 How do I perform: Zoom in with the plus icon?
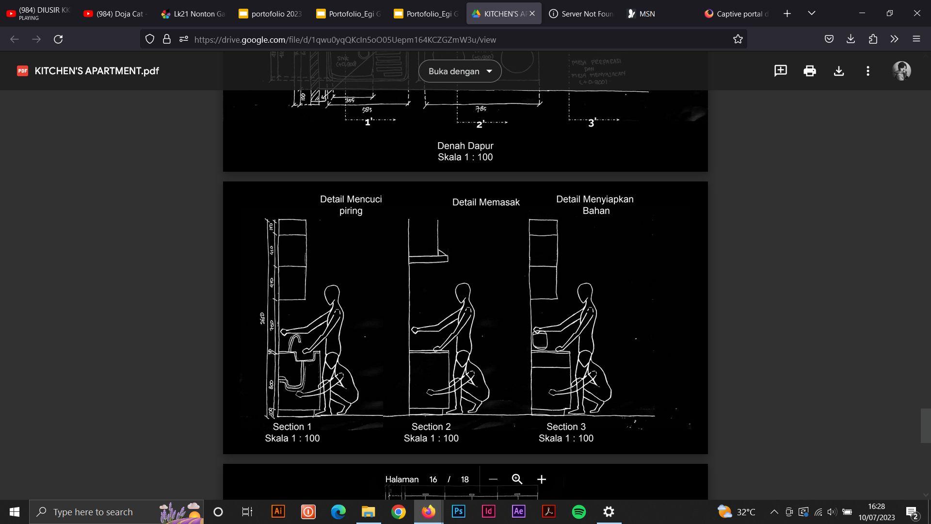(x=542, y=479)
